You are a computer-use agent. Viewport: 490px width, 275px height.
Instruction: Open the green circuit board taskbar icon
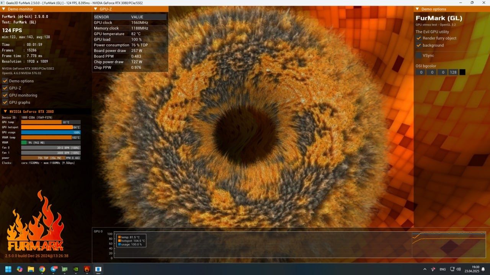pos(64,269)
